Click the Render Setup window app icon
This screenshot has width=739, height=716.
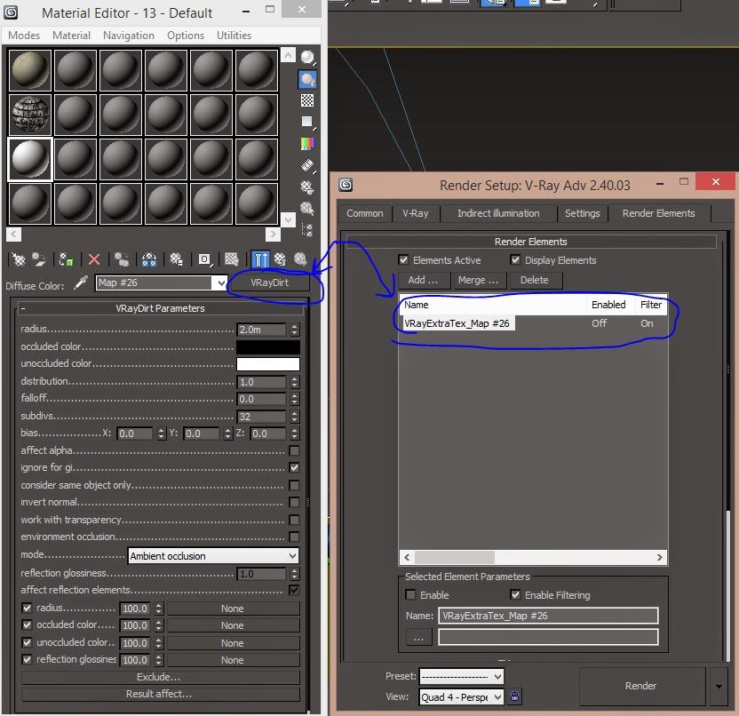click(x=346, y=185)
